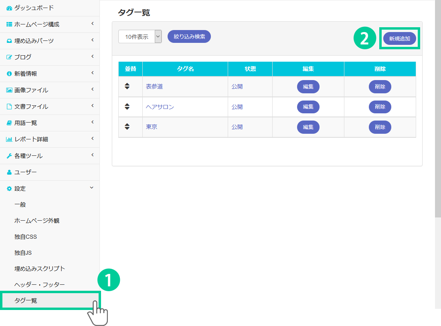Click the レポート詳細 chart icon

coord(9,139)
